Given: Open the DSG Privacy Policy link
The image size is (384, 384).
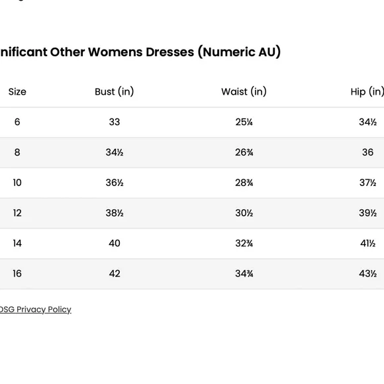Looking at the screenshot, I should coord(35,310).
